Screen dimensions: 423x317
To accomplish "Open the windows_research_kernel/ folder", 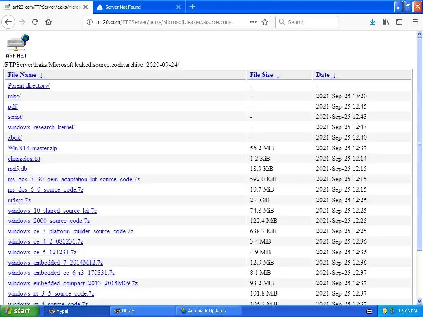I will 41,127.
